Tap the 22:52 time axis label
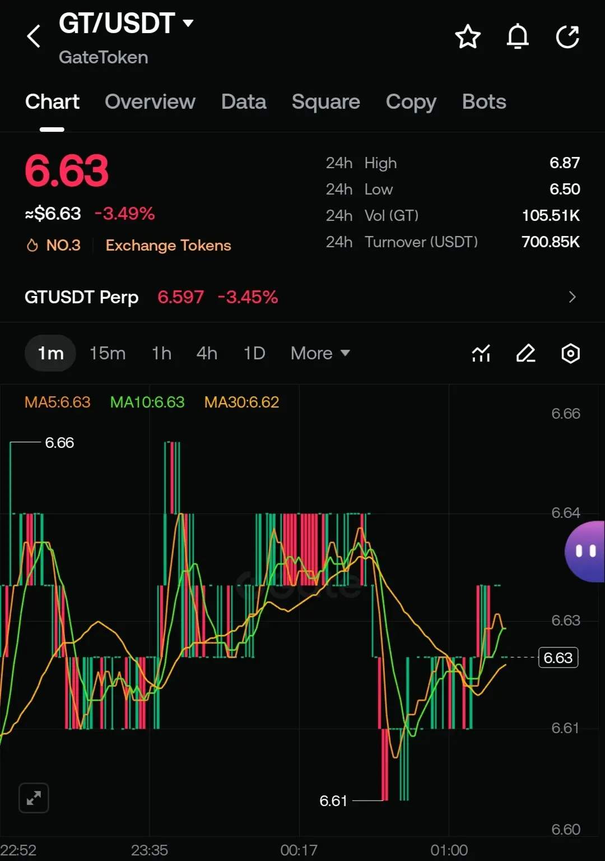 pos(18,850)
